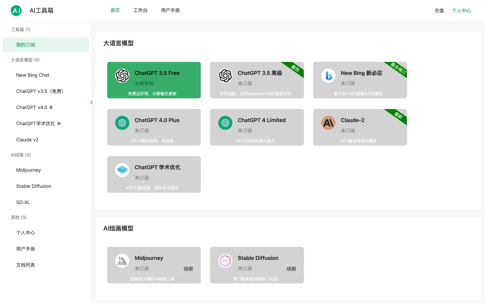Viewport: 485px width, 303px height.
Task: Click the AI绘画 (3) sidebar group
Action: click(x=21, y=155)
